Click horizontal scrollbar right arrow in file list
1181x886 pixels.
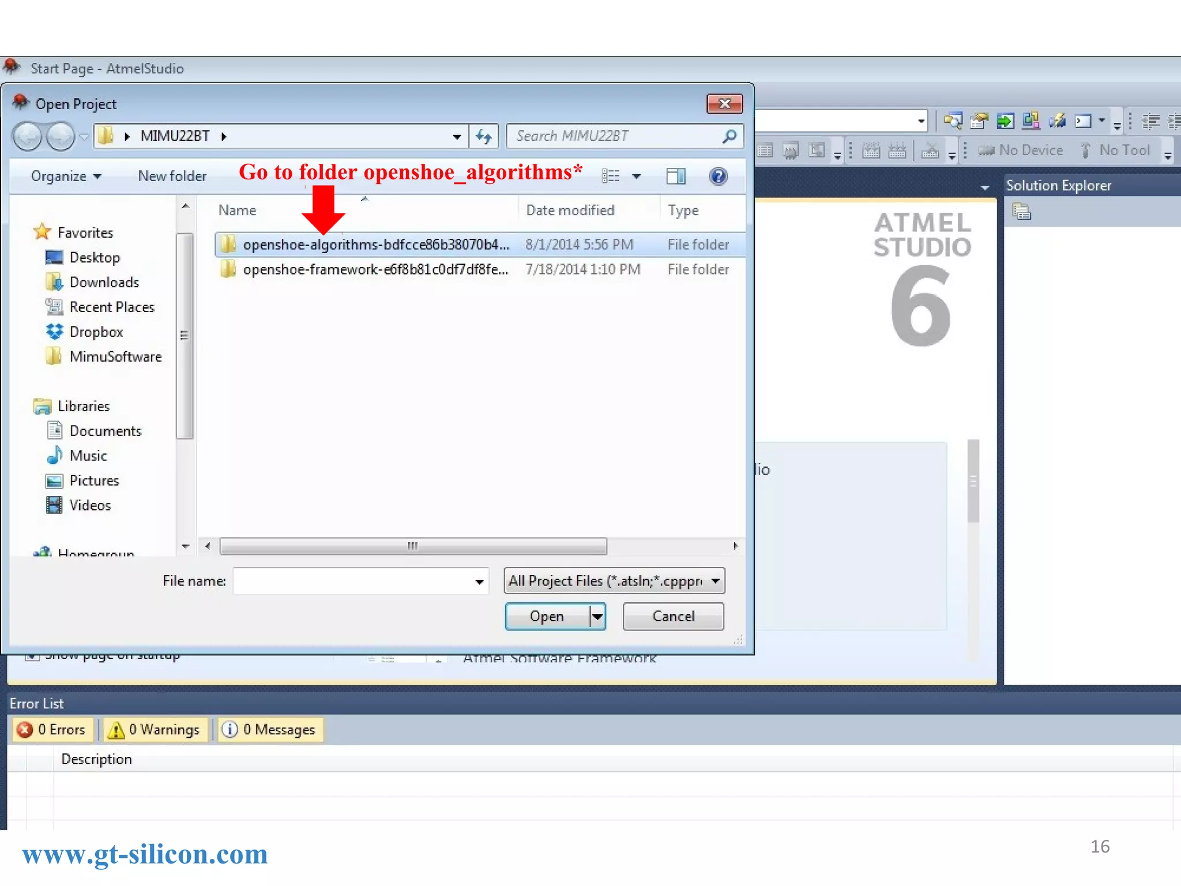click(x=735, y=546)
